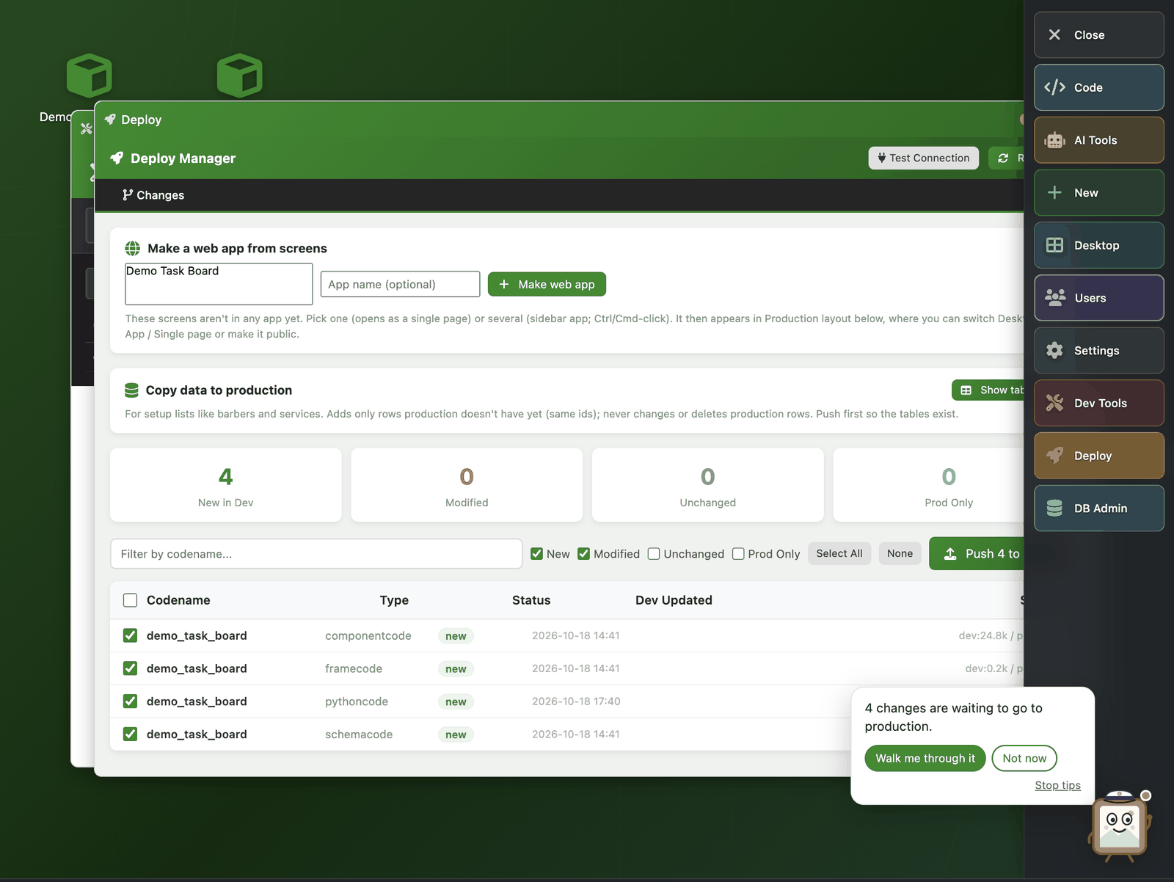Click the None selection button

(x=900, y=553)
